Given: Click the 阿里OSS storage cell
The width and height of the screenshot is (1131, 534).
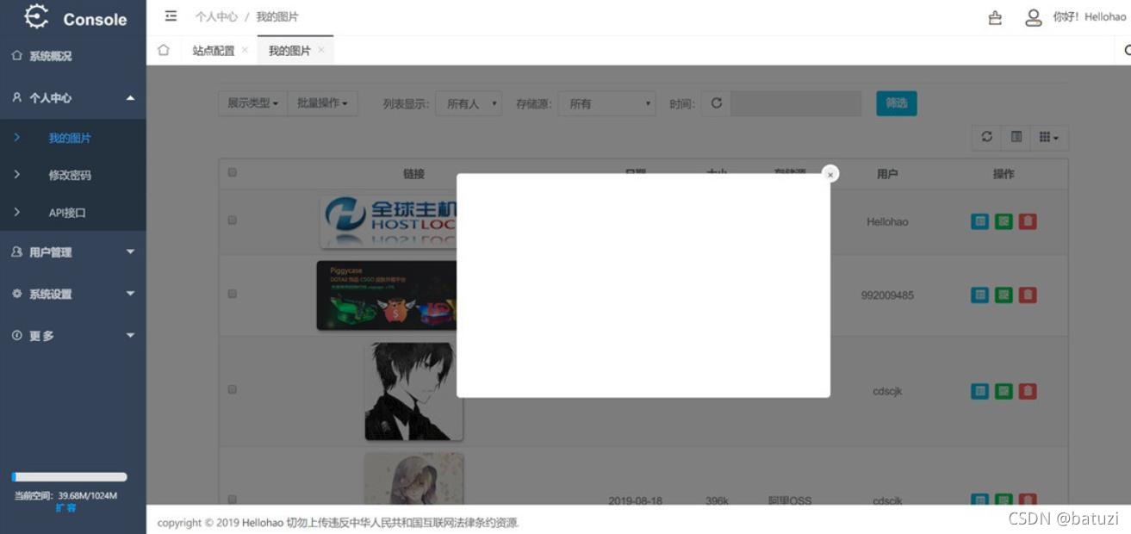Looking at the screenshot, I should coord(789,500).
